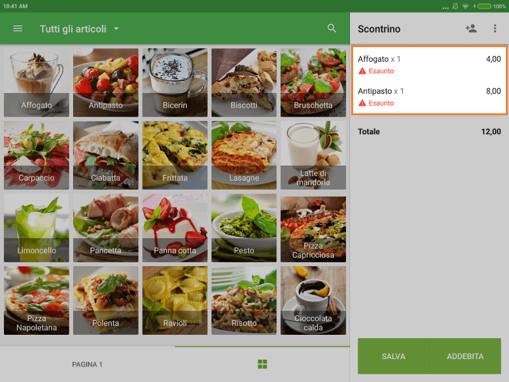
Task: Tap the Bruschetta item tile
Action: (x=313, y=83)
